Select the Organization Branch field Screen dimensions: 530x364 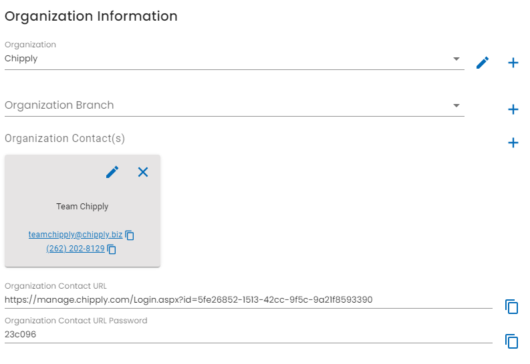tap(234, 105)
